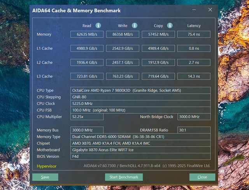Click the L3 Cache Copy value field

[158, 76]
